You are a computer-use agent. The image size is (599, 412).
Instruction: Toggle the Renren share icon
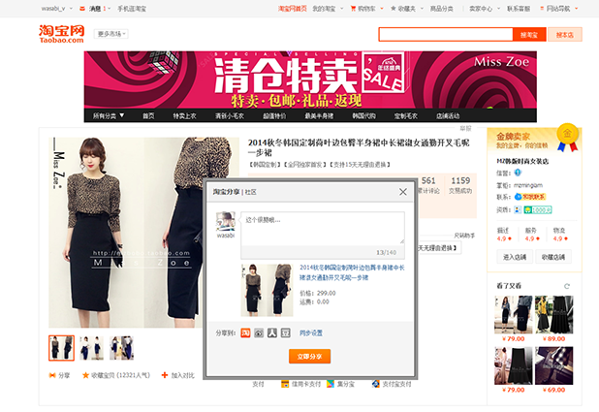click(272, 333)
